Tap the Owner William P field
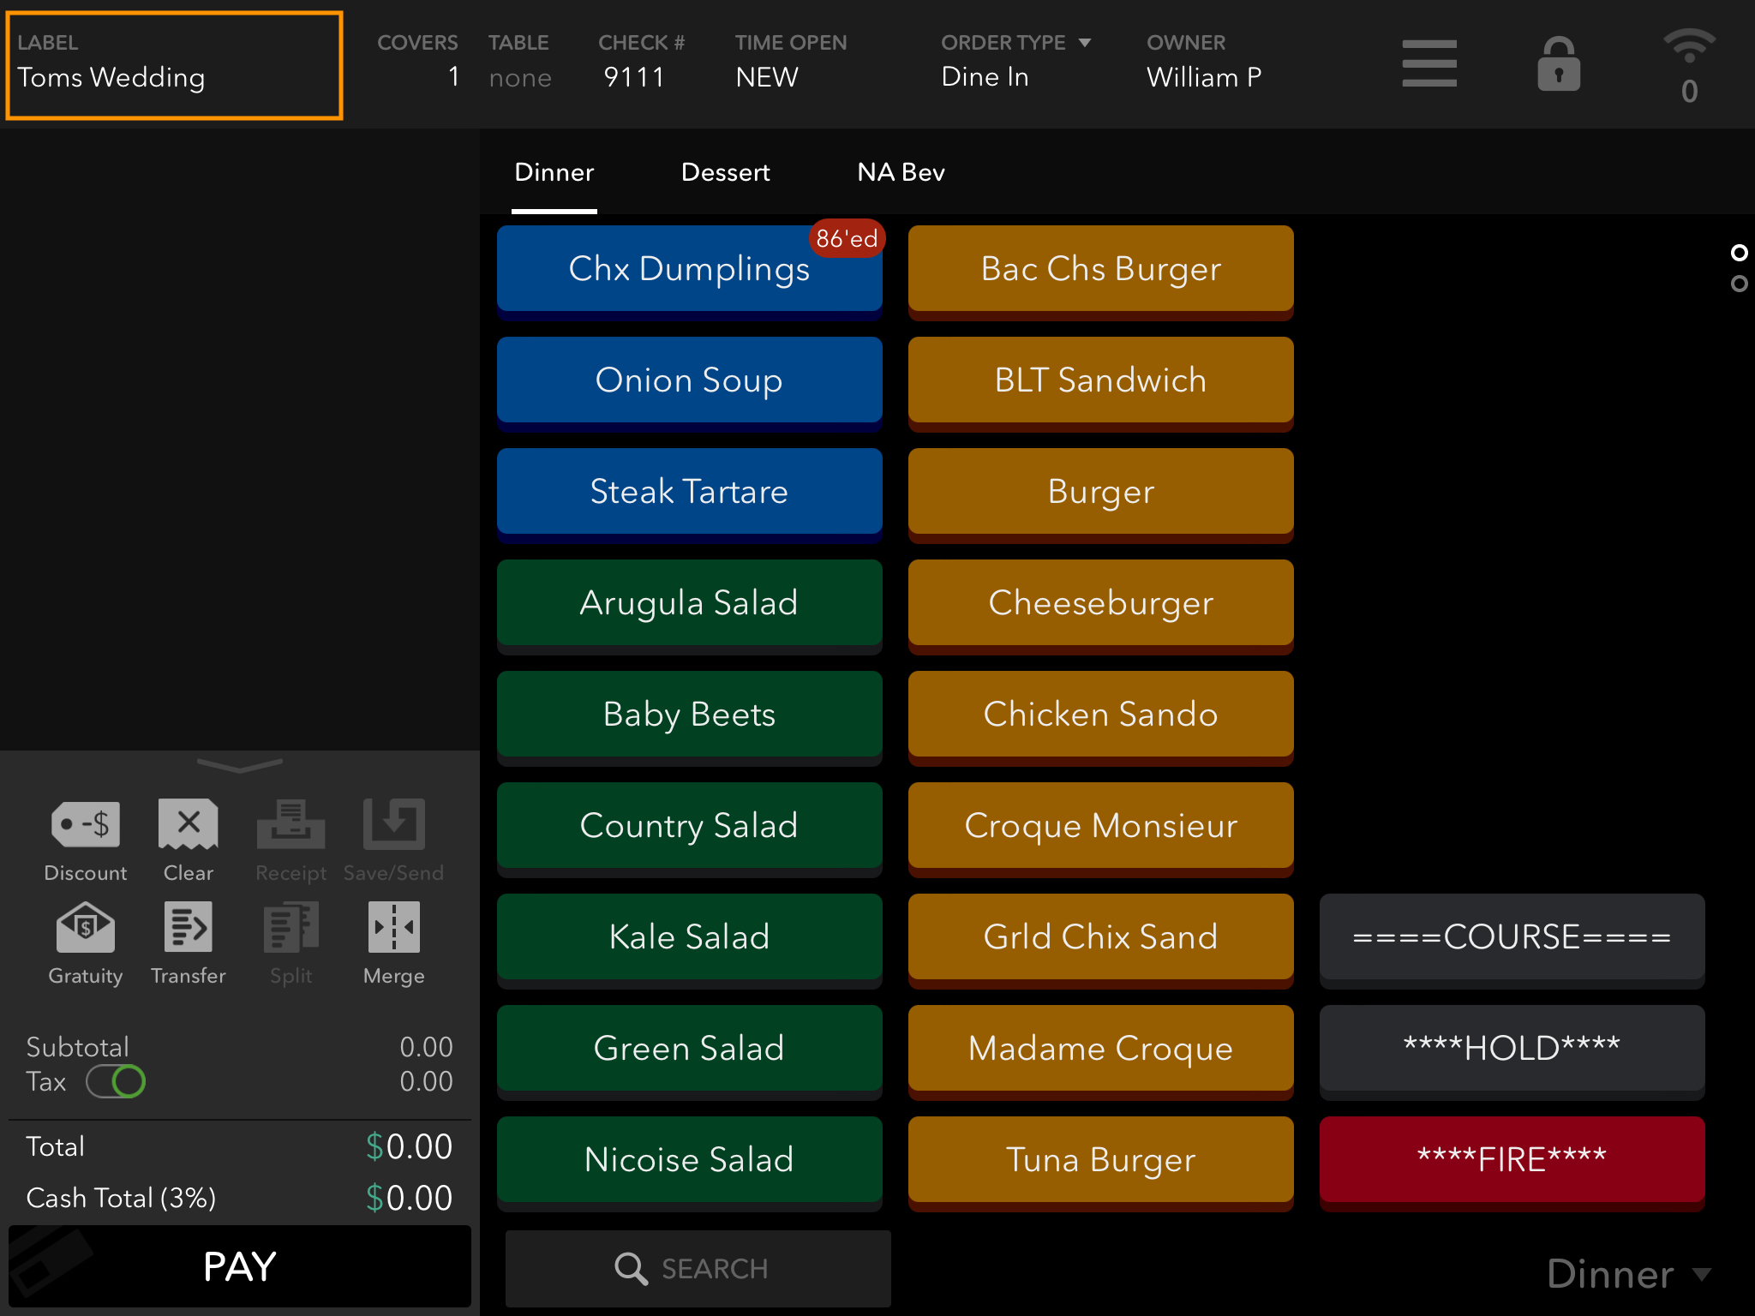This screenshot has height=1316, width=1755. [x=1204, y=77]
